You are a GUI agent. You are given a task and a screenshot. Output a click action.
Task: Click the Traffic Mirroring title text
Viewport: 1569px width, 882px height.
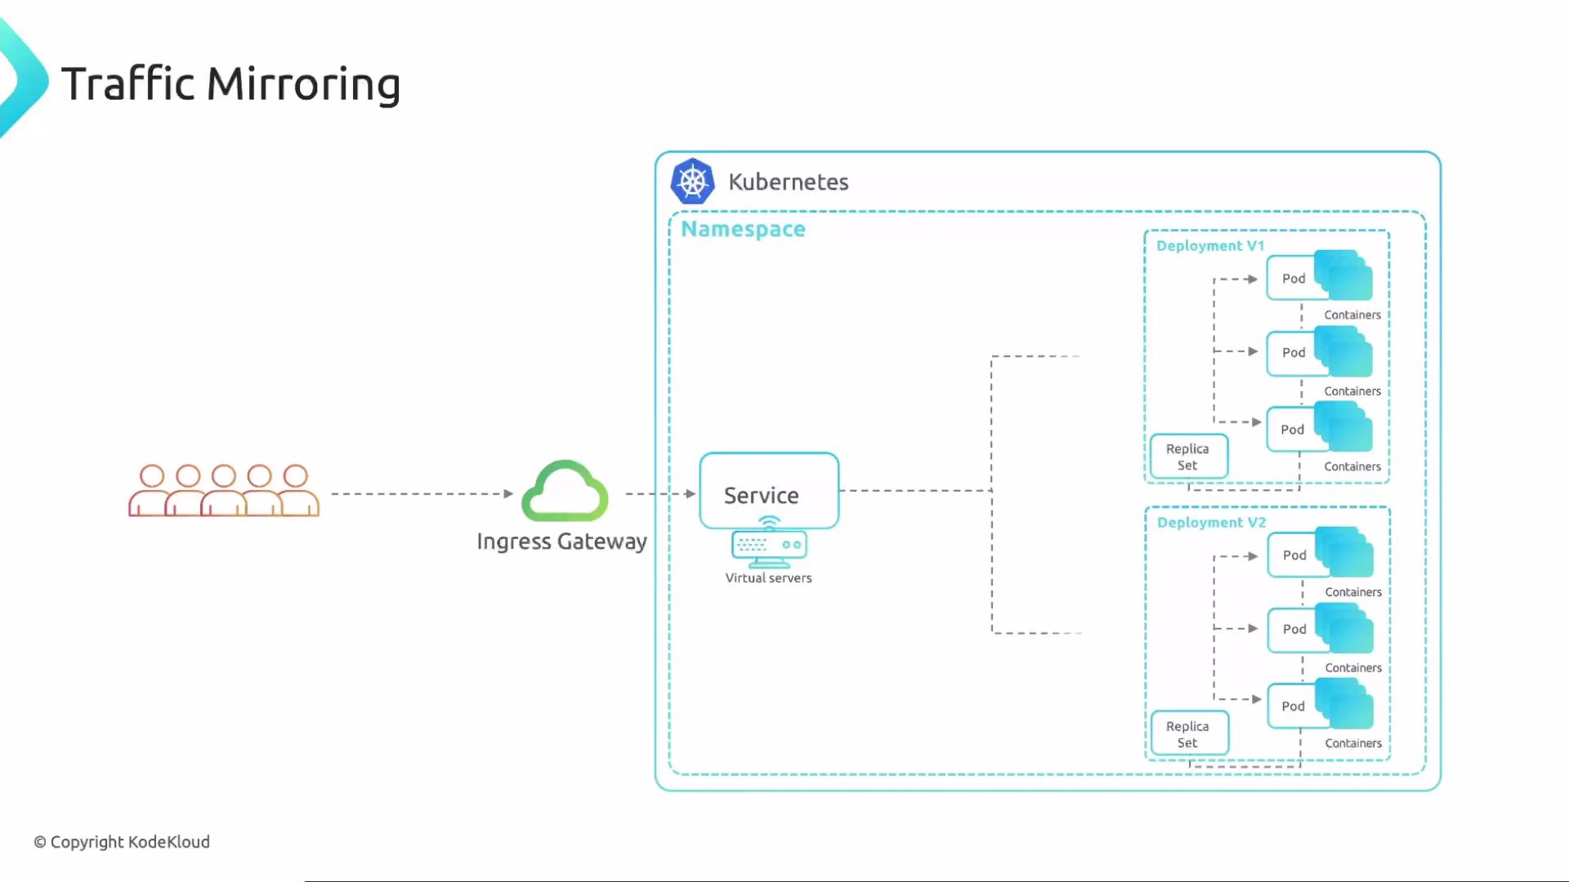pyautogui.click(x=230, y=84)
